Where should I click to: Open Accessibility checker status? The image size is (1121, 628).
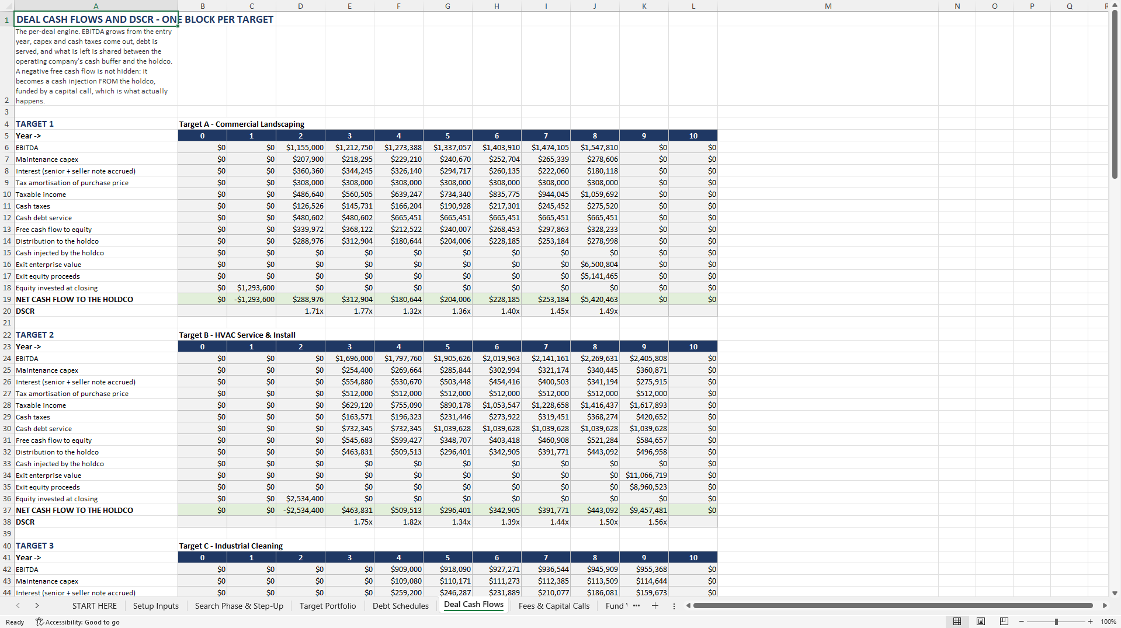(78, 622)
